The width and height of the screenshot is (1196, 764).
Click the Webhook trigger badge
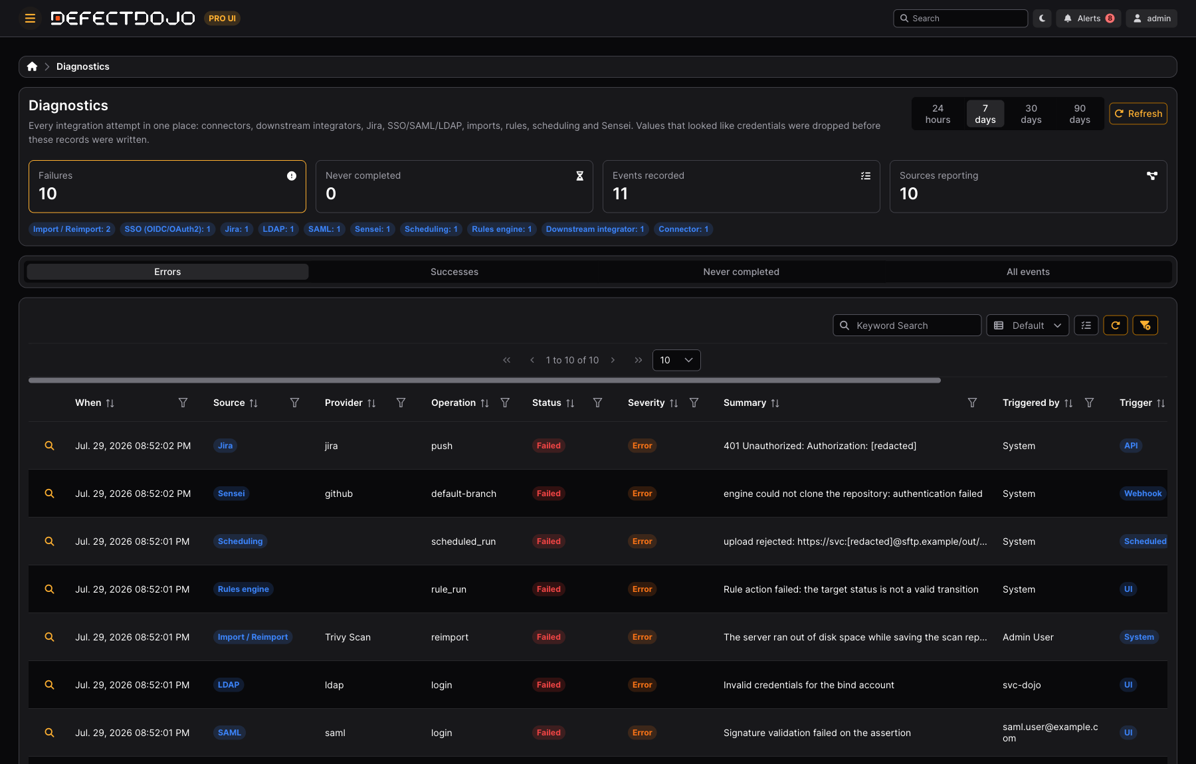(x=1142, y=494)
